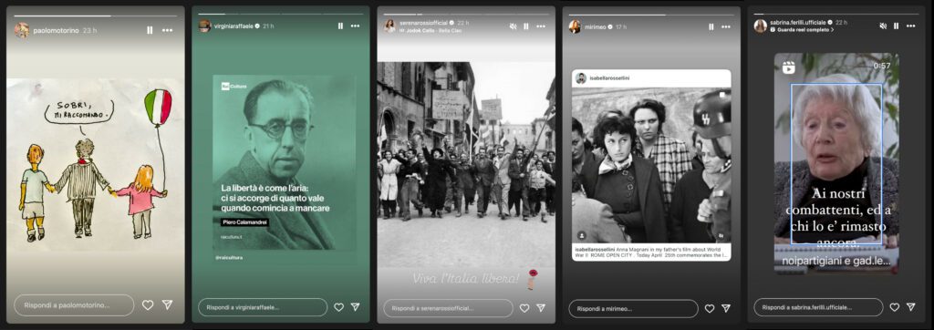Share the virginiaraffaele story

coord(355,307)
